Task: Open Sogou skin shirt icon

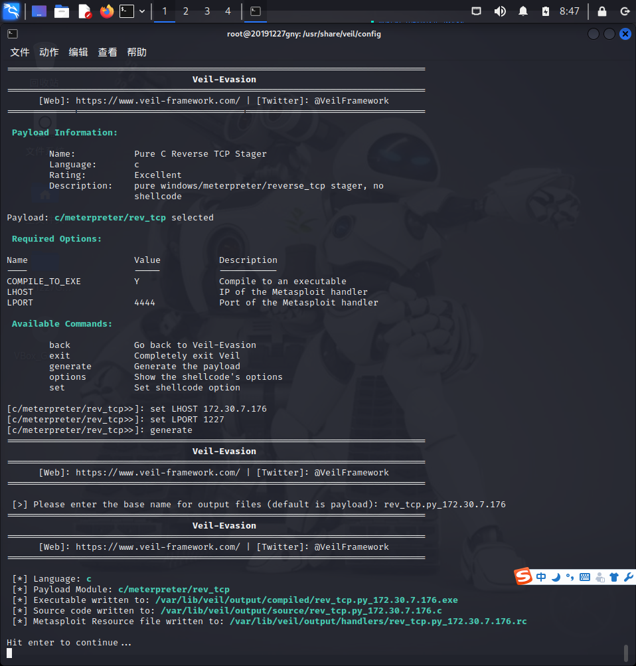Action: [x=614, y=577]
